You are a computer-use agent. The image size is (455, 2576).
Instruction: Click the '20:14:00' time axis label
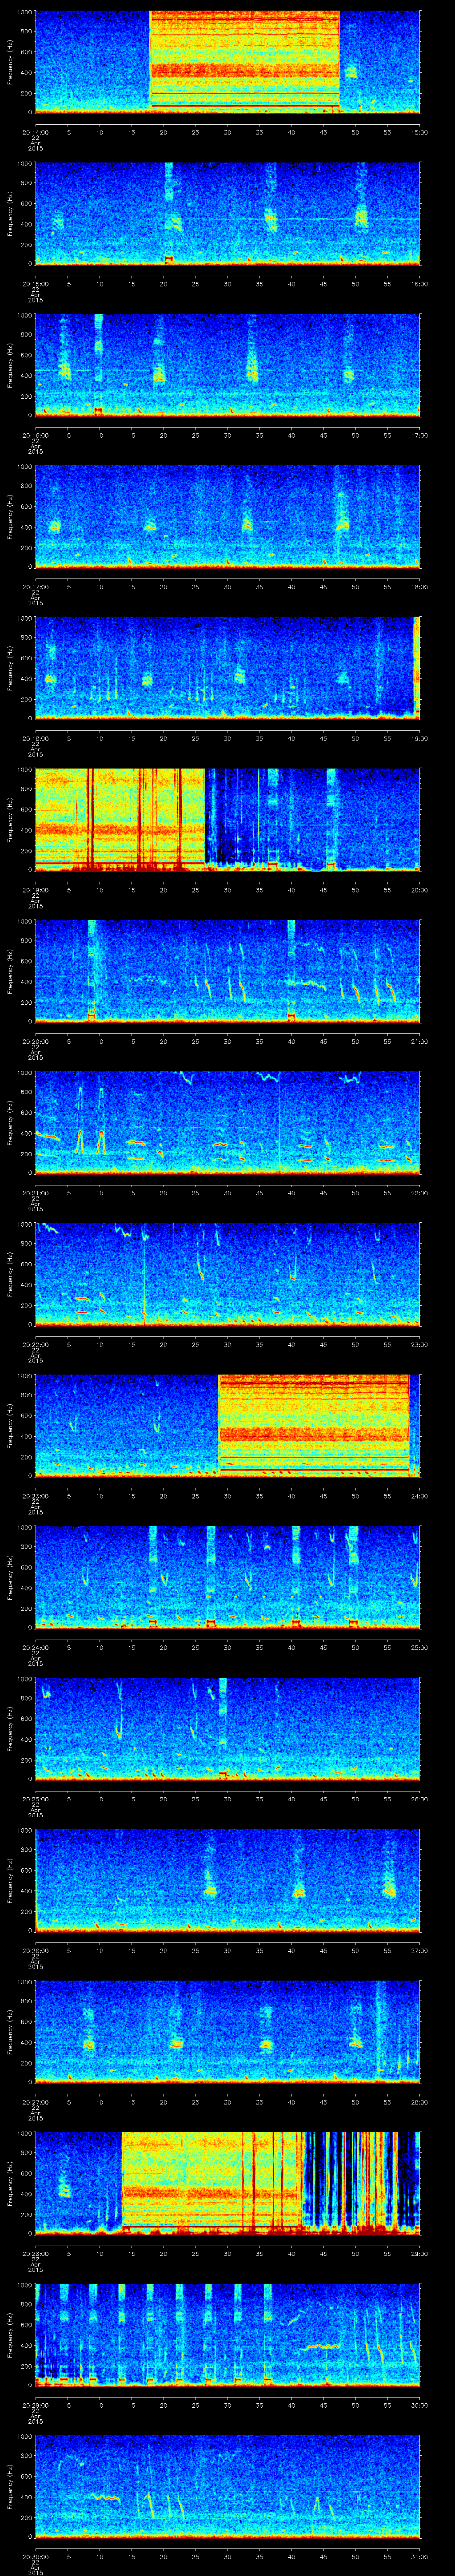(35, 132)
